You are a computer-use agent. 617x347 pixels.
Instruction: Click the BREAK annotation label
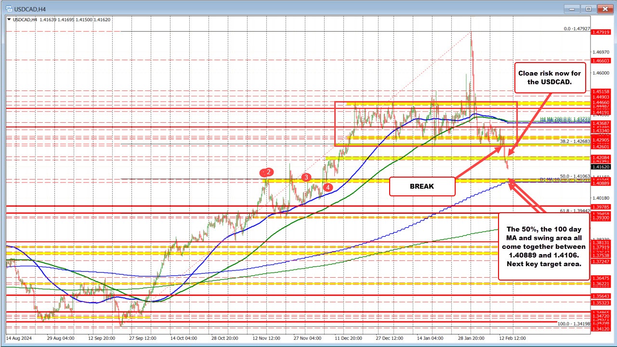[422, 186]
